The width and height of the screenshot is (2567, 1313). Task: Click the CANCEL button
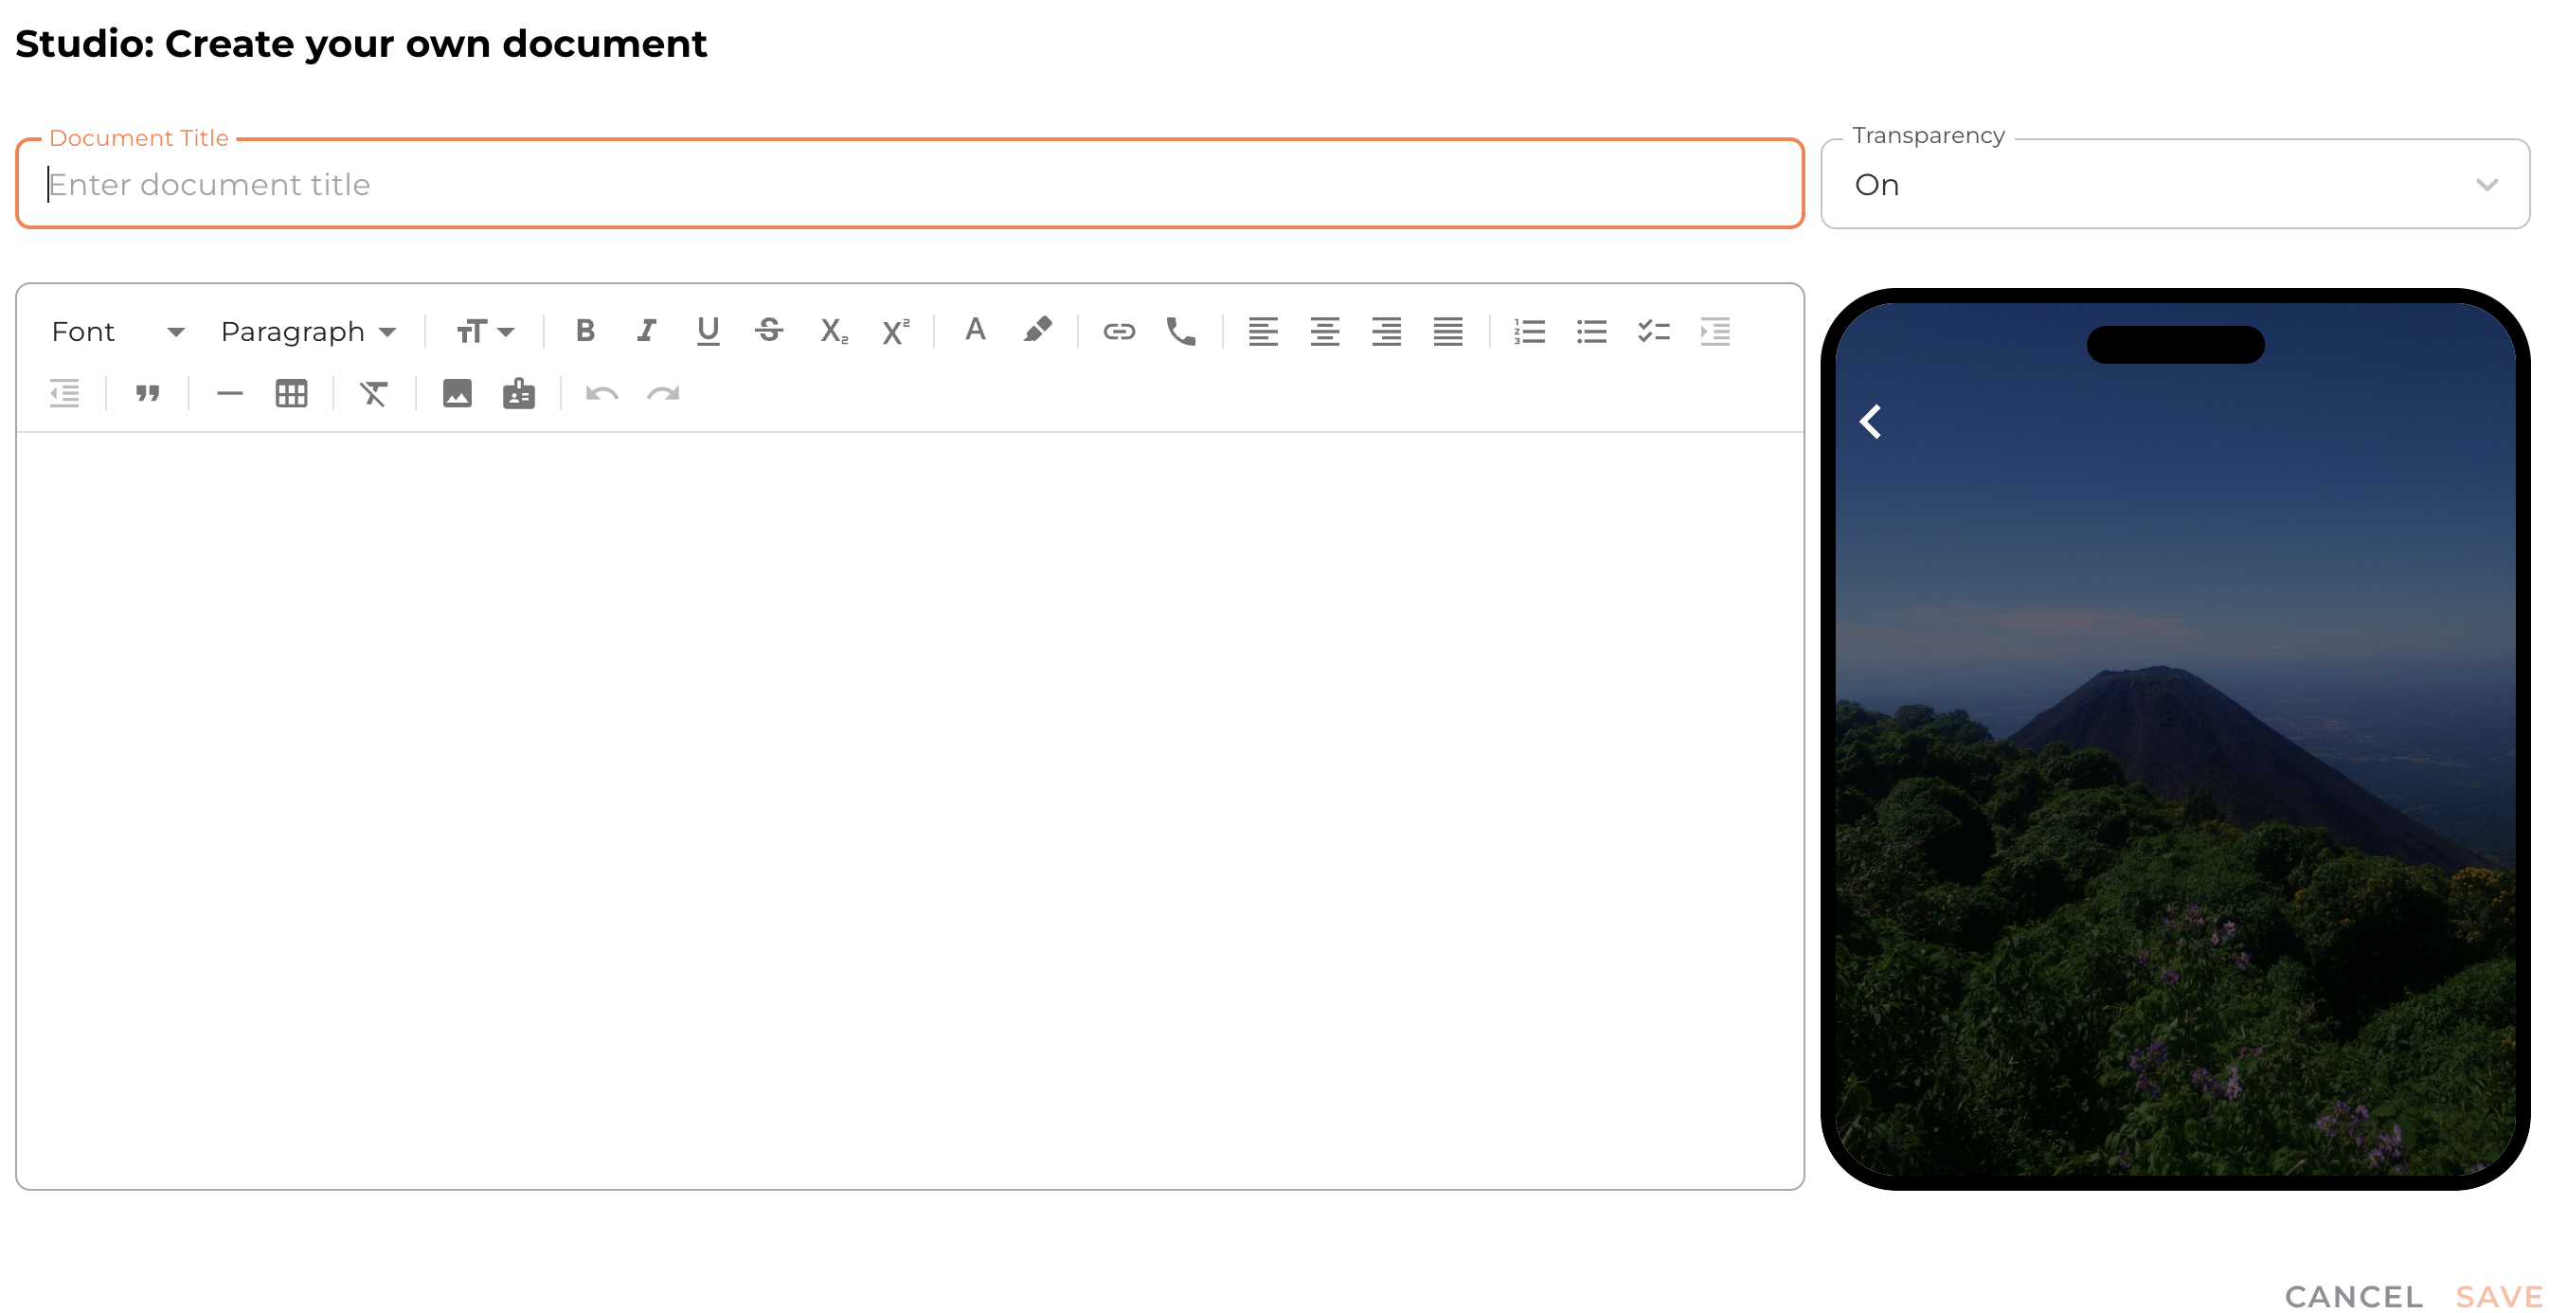(x=2353, y=1296)
